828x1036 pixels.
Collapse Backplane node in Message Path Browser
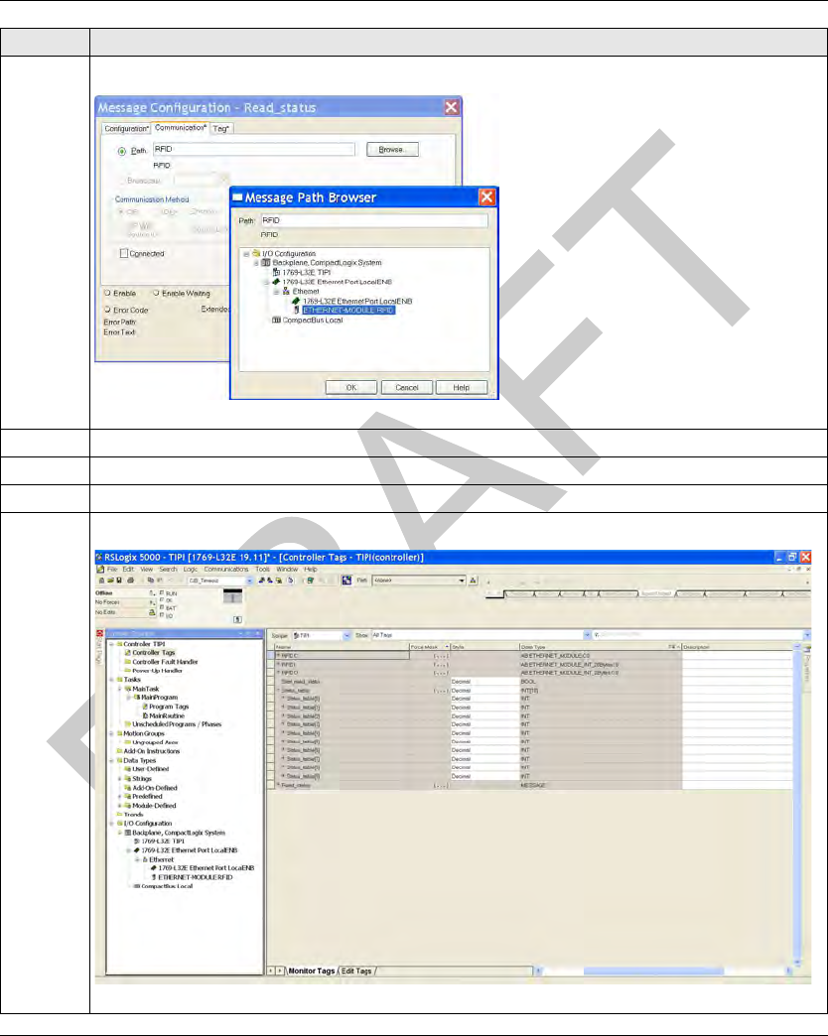point(256,263)
